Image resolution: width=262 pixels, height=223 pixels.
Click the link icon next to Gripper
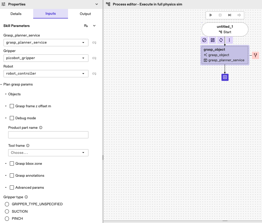click(94, 58)
